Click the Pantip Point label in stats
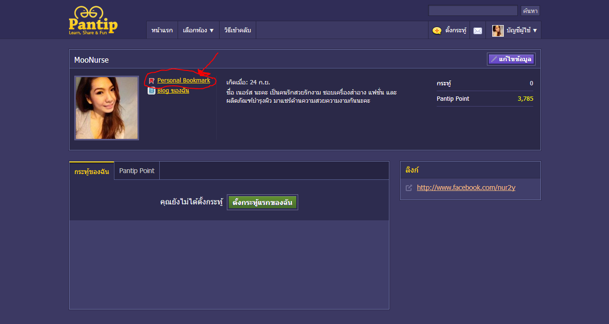The height and width of the screenshot is (324, 609). click(x=453, y=99)
